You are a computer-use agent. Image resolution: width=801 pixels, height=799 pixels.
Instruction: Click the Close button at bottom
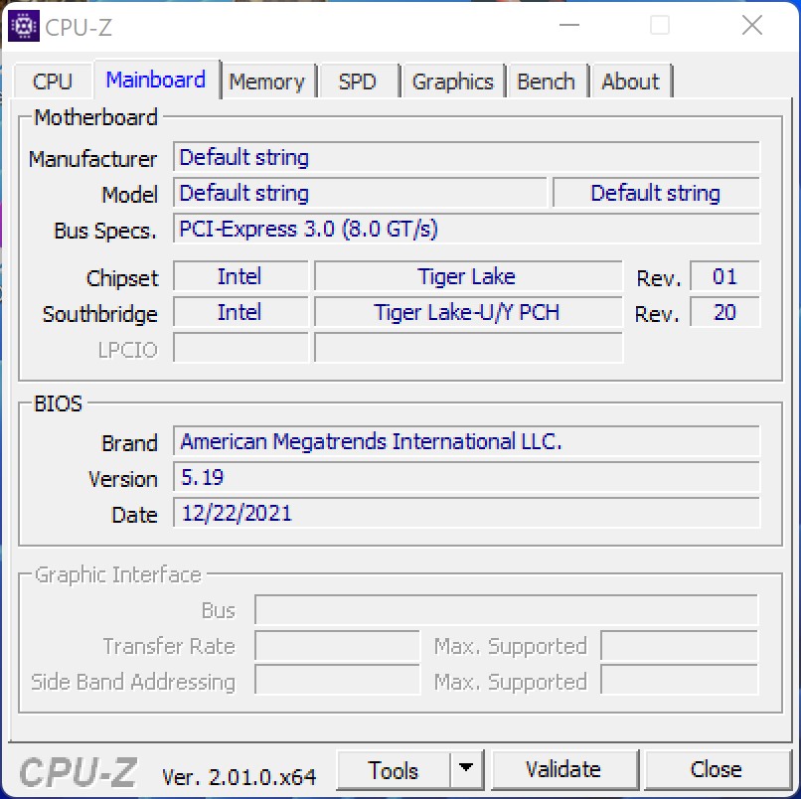[x=717, y=769]
